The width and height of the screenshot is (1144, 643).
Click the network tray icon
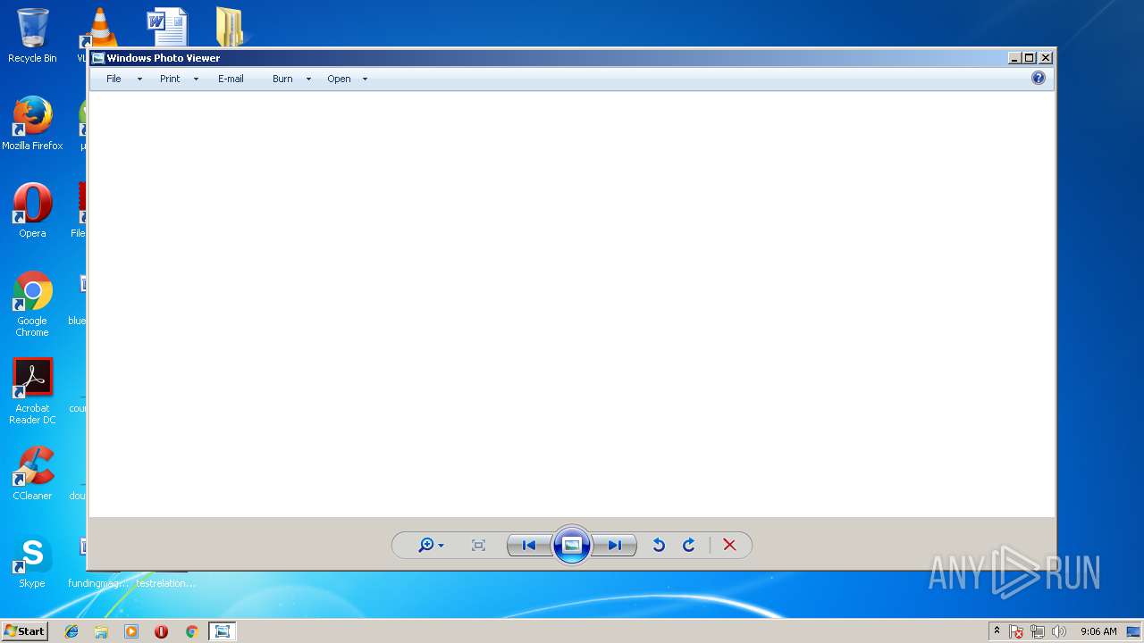click(x=1038, y=631)
